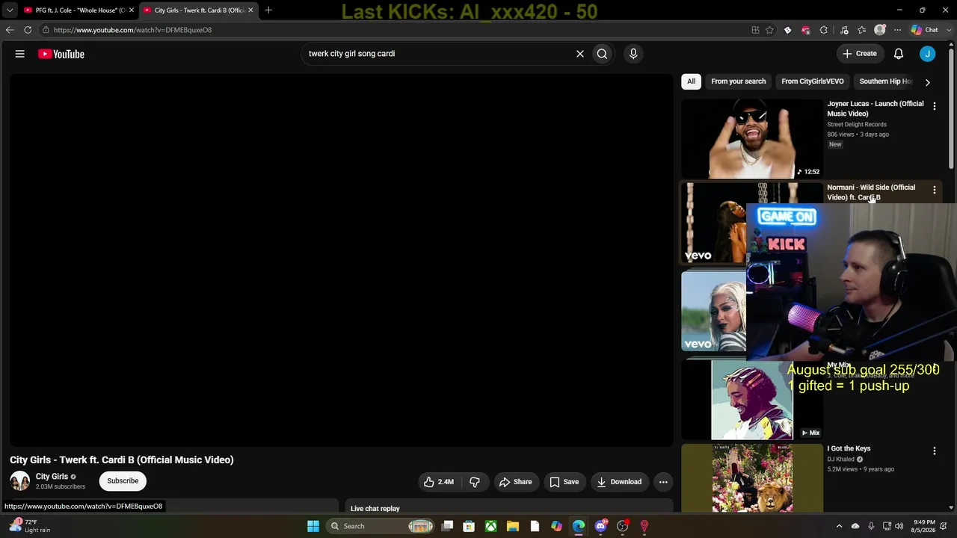
Task: Select the Southern Hip Hop chip
Action: (885, 81)
